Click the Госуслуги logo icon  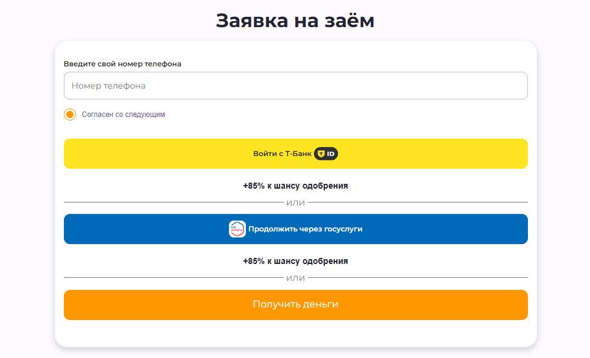237,229
